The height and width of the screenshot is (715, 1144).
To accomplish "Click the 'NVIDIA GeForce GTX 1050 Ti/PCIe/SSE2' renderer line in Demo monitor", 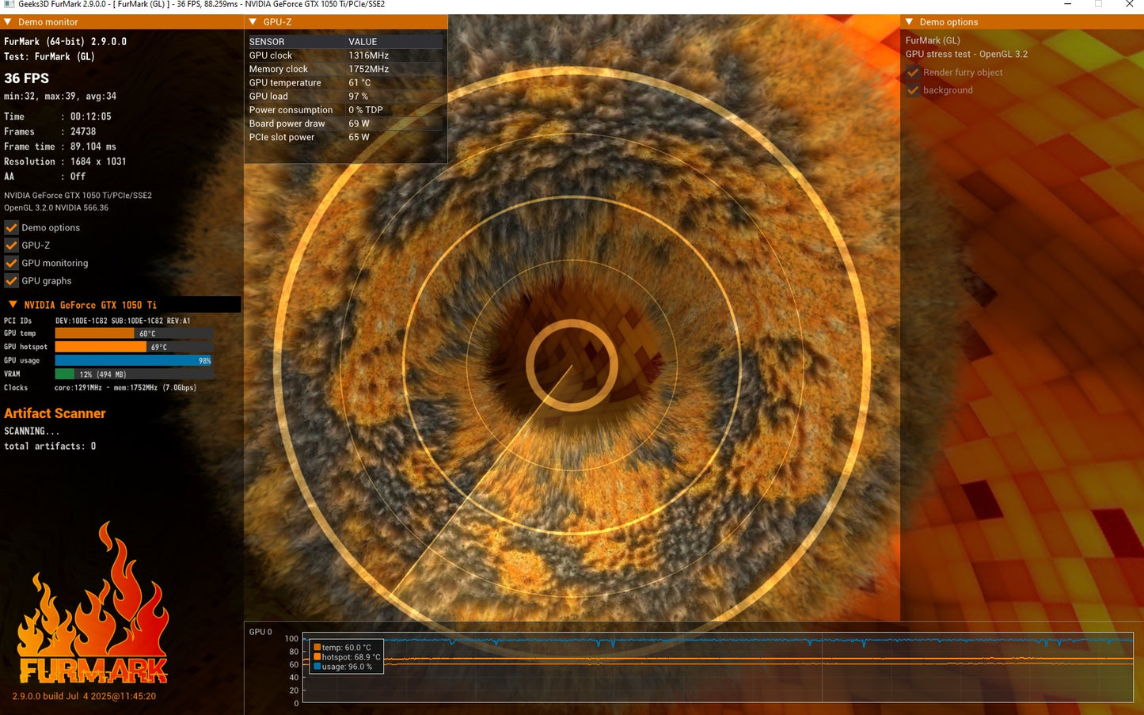I will (x=78, y=196).
